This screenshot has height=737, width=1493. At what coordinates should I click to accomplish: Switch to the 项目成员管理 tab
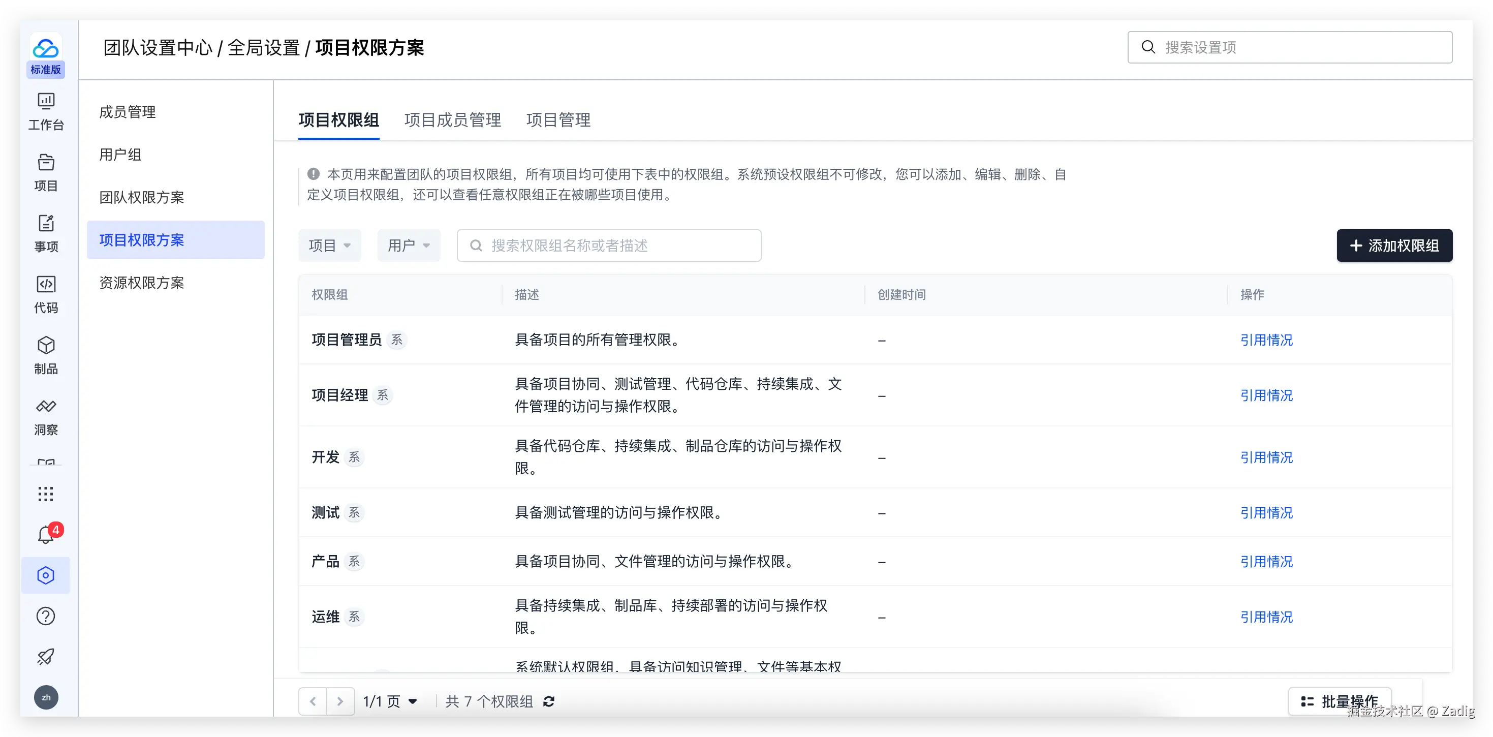tap(453, 120)
